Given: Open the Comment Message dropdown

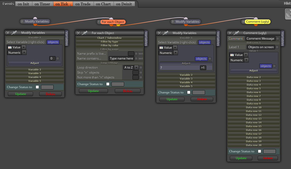Looking at the screenshot, I should 260,39.
